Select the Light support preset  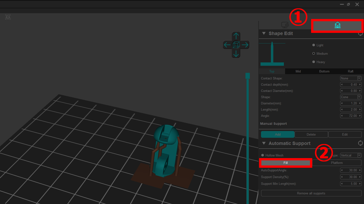314,45
